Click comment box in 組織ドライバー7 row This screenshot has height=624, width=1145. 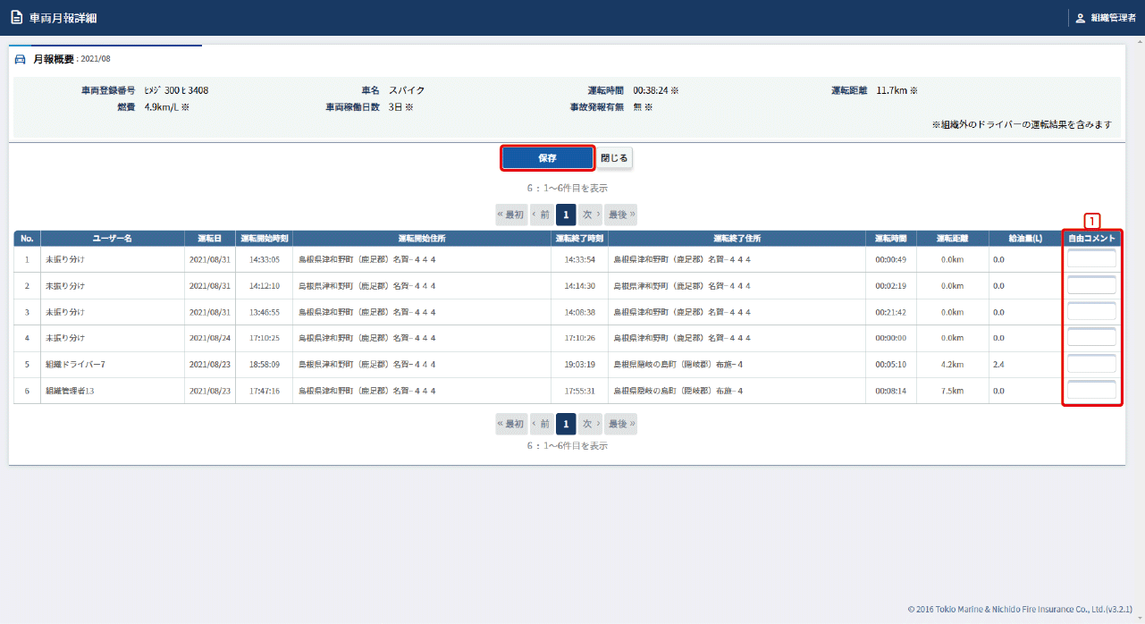[1091, 365]
